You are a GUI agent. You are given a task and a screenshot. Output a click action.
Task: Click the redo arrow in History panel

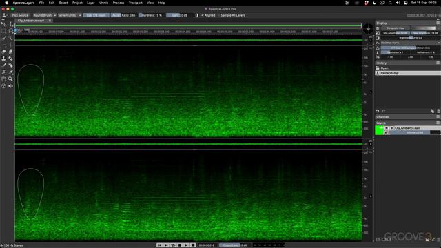[x=384, y=111]
